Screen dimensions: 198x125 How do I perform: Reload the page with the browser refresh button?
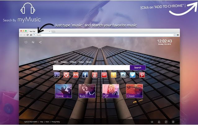pyautogui.click(x=28, y=35)
